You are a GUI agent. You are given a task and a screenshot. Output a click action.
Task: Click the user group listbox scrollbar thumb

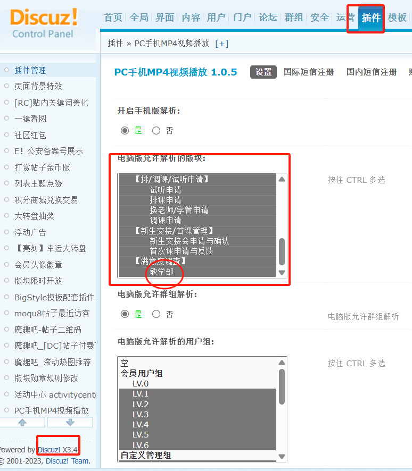point(282,386)
